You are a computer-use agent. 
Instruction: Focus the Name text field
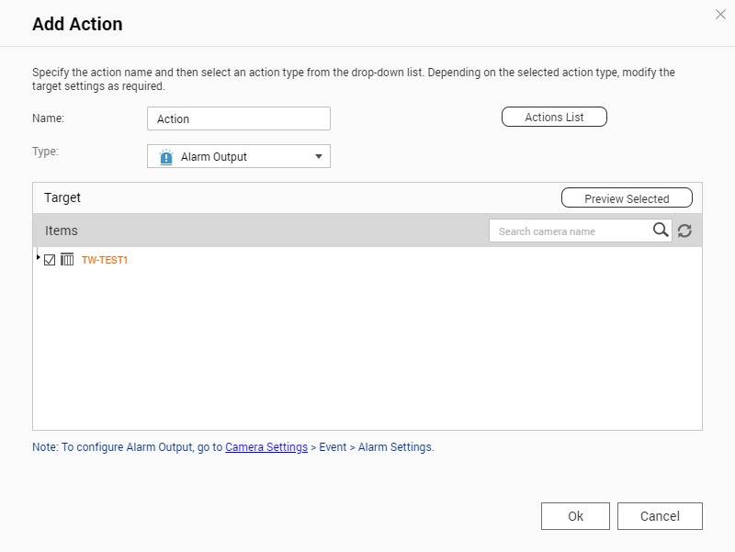[x=238, y=118]
